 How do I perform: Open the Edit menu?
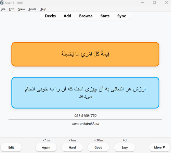tap(12, 9)
